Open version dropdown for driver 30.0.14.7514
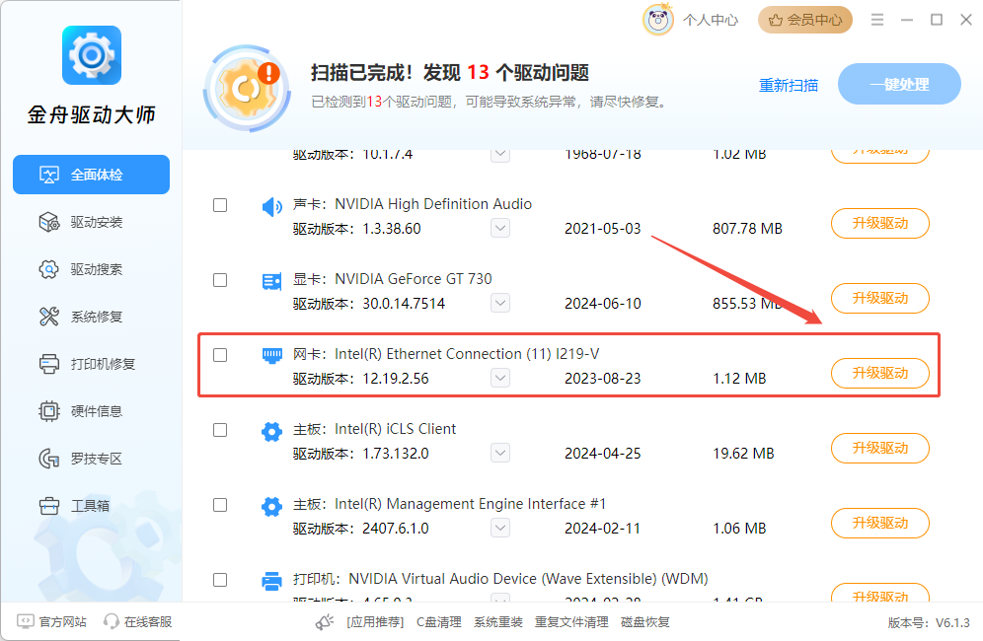Viewport: 983px width, 641px height. click(500, 304)
